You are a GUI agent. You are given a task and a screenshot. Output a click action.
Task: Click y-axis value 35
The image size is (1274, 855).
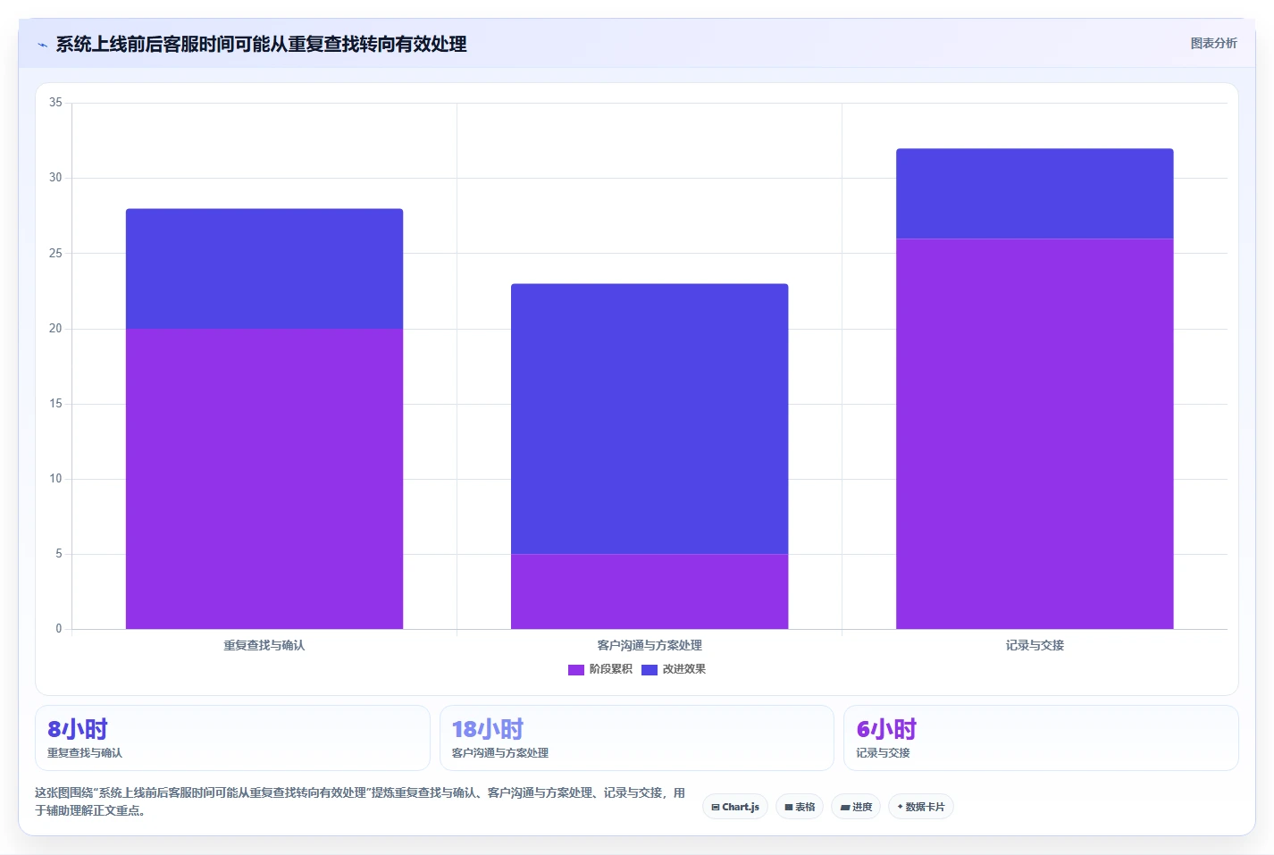coord(55,103)
